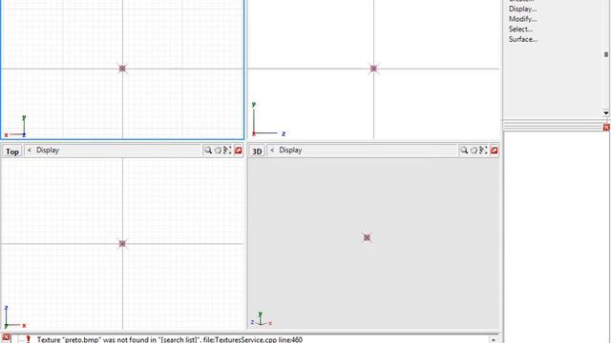Close the side panel with red X
The height and width of the screenshot is (343, 611).
click(x=606, y=127)
